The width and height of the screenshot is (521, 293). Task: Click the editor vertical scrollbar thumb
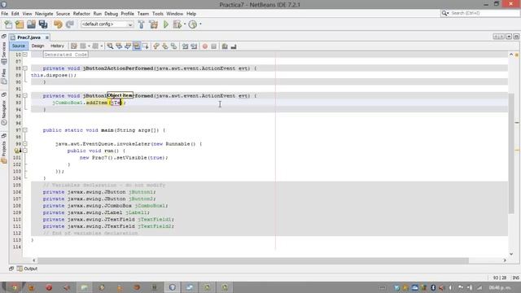coord(511,153)
